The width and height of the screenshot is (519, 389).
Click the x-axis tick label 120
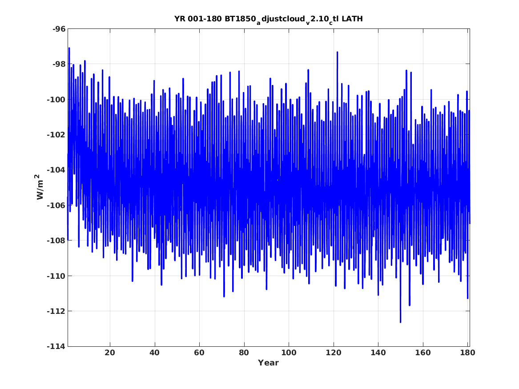[x=333, y=353]
